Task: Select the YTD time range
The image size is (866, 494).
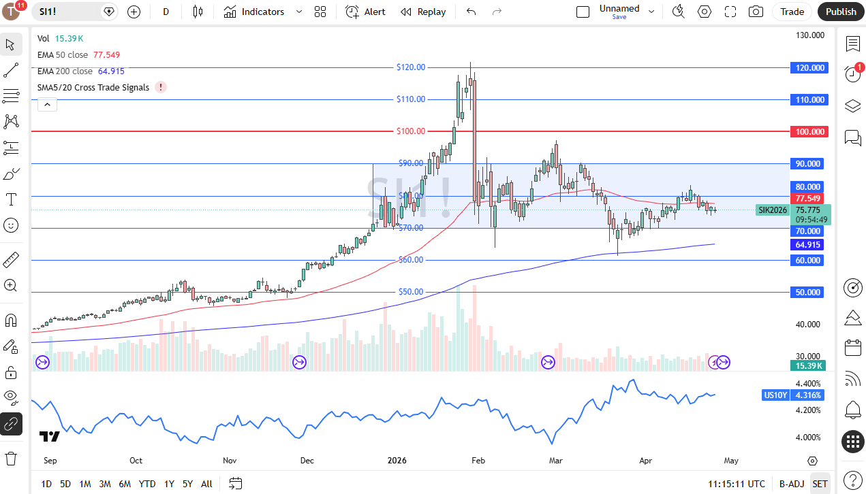Action: pos(147,484)
